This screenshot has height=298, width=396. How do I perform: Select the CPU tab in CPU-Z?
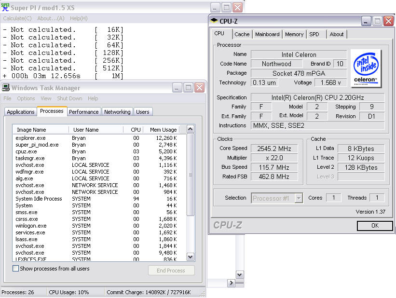click(221, 33)
